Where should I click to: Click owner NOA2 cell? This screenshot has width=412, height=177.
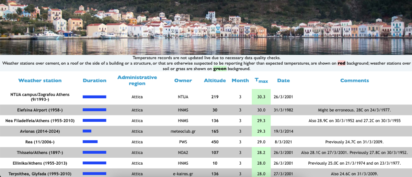tap(183, 153)
